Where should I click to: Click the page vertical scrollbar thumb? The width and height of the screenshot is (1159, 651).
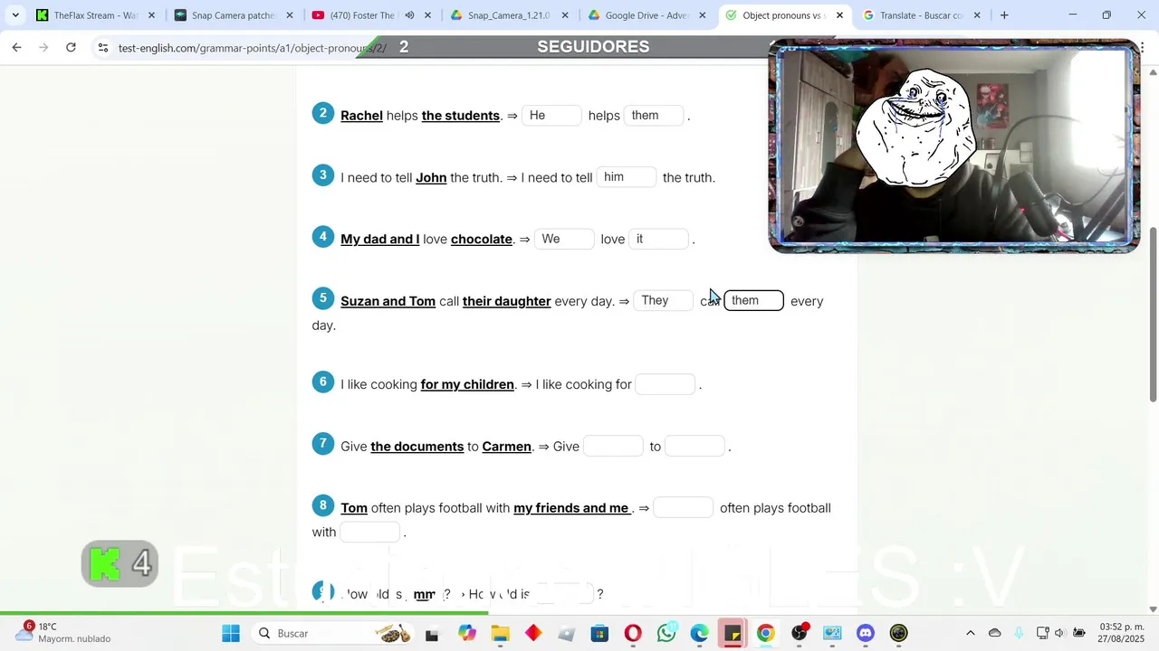point(1153,315)
